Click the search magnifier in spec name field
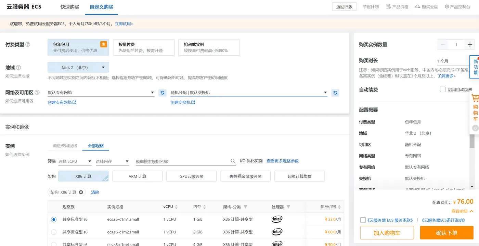 [x=233, y=161]
